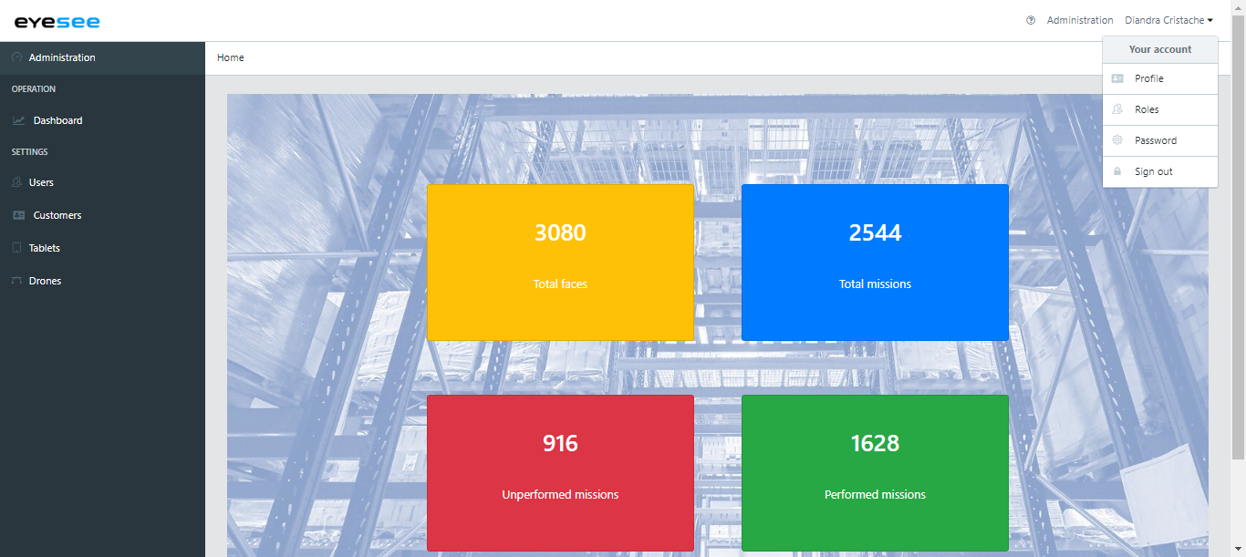The width and height of the screenshot is (1246, 557).
Task: Navigate to Drones
Action: coord(102,281)
